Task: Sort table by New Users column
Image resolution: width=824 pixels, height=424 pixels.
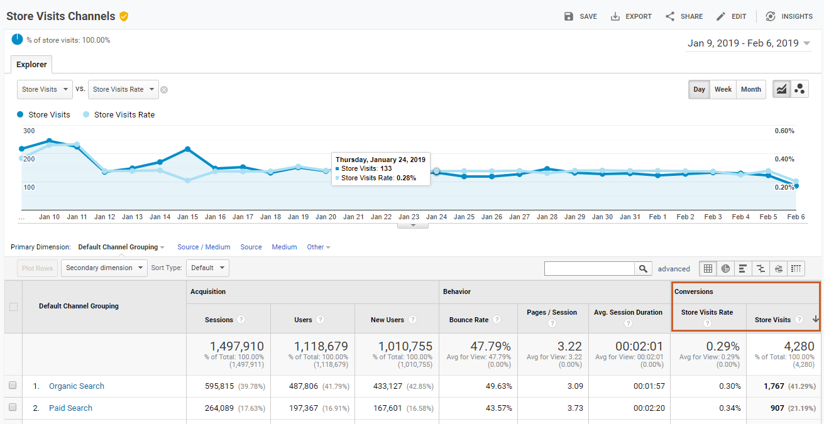Action: (x=387, y=320)
